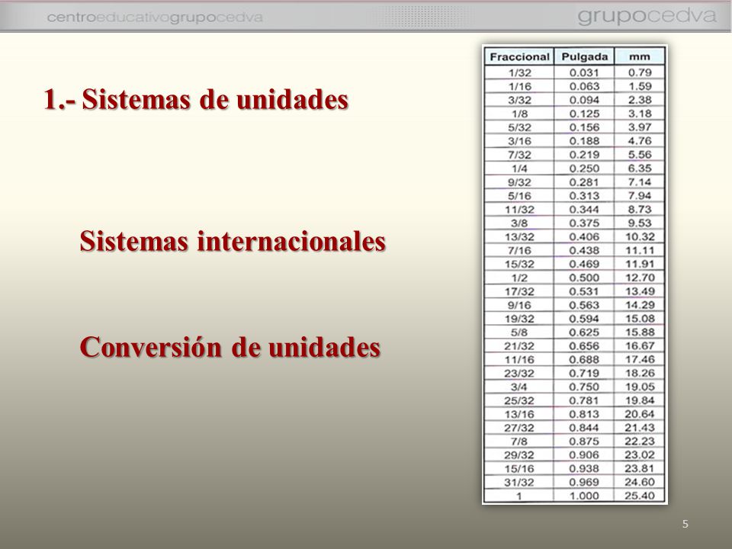Click the '9.53' mm value

[x=640, y=223]
